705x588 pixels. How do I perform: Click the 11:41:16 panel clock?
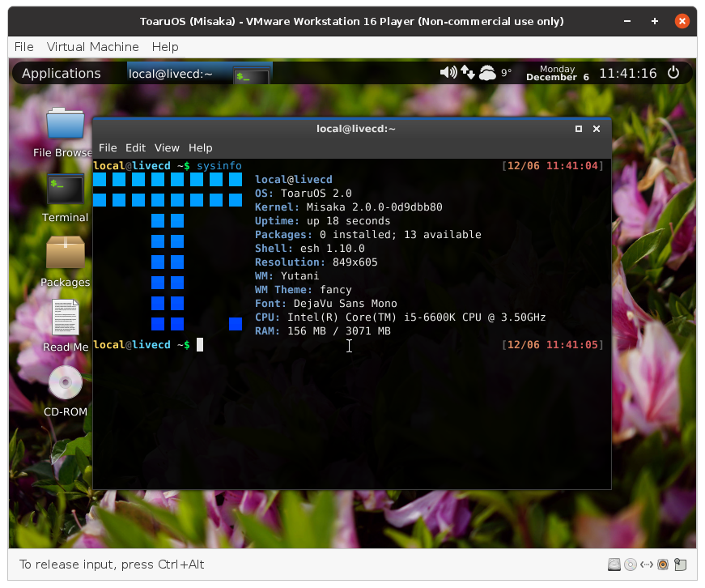pos(627,74)
